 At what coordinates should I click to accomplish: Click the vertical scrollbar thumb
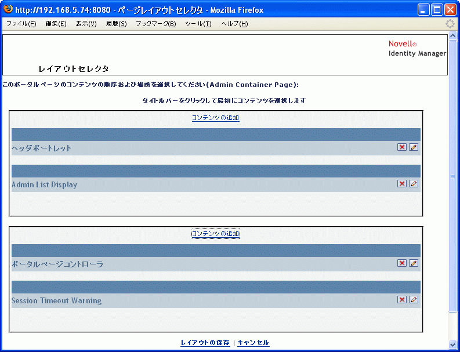(452, 176)
